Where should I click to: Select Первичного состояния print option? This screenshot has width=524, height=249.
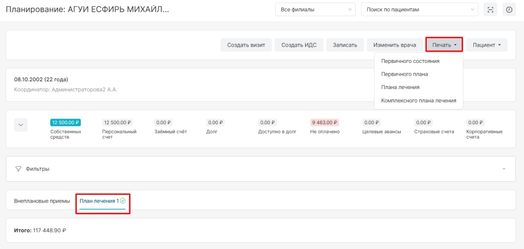click(x=410, y=61)
